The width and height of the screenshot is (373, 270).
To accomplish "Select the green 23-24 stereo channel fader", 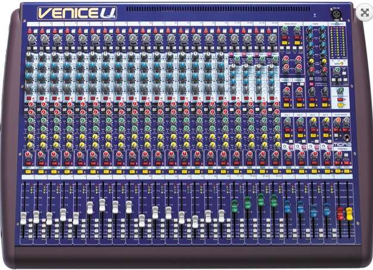I will (274, 201).
